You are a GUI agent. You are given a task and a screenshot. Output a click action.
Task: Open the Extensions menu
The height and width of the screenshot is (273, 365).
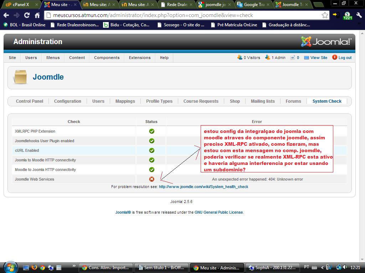click(140, 58)
